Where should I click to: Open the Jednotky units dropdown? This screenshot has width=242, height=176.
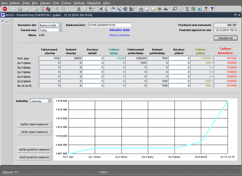point(49,101)
